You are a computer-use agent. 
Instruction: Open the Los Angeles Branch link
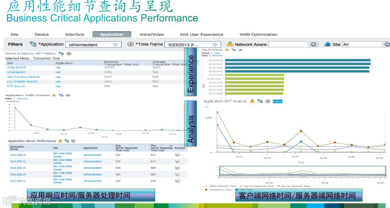[22, 82]
